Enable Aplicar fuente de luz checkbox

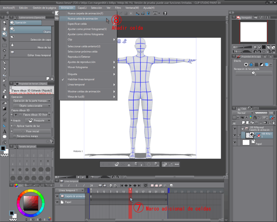tap(14, 126)
